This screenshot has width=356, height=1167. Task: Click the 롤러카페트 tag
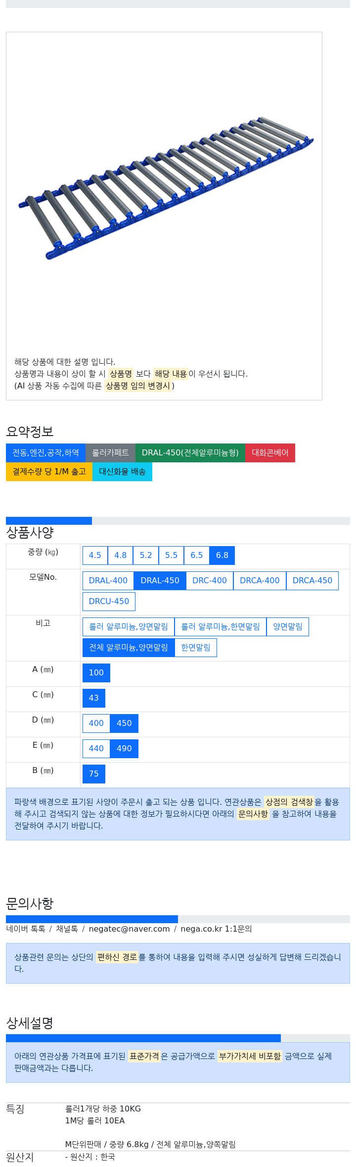[110, 453]
